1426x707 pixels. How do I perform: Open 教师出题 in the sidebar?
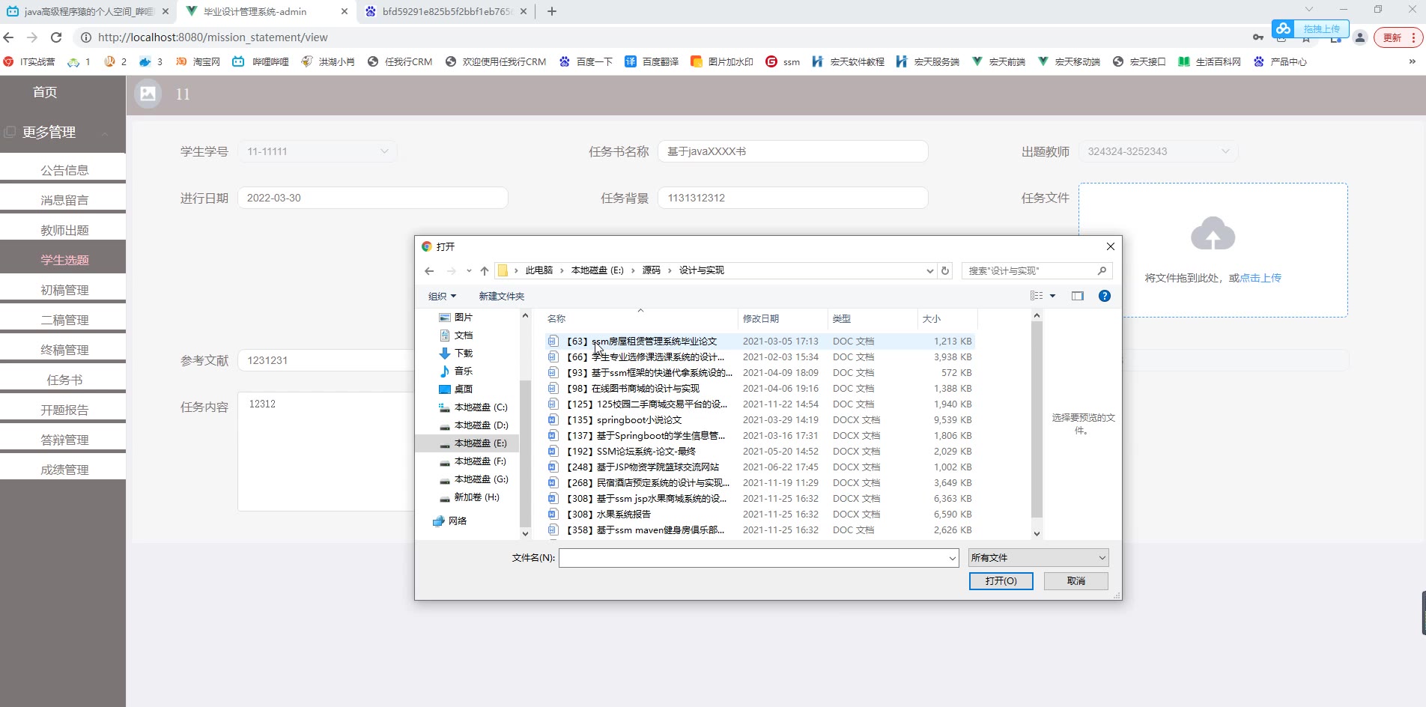(x=64, y=230)
